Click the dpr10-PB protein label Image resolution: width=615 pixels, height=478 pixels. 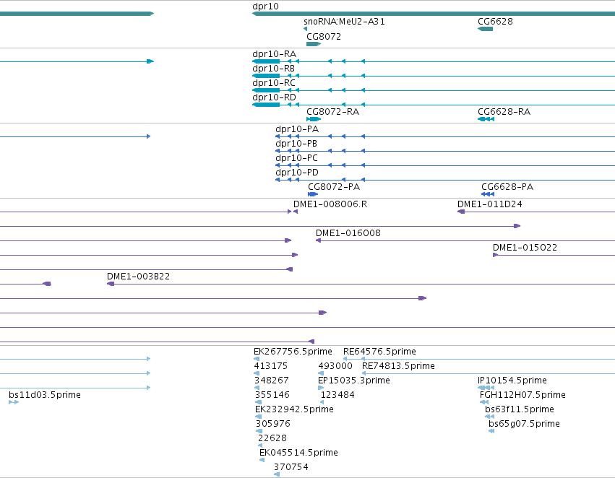pos(296,144)
